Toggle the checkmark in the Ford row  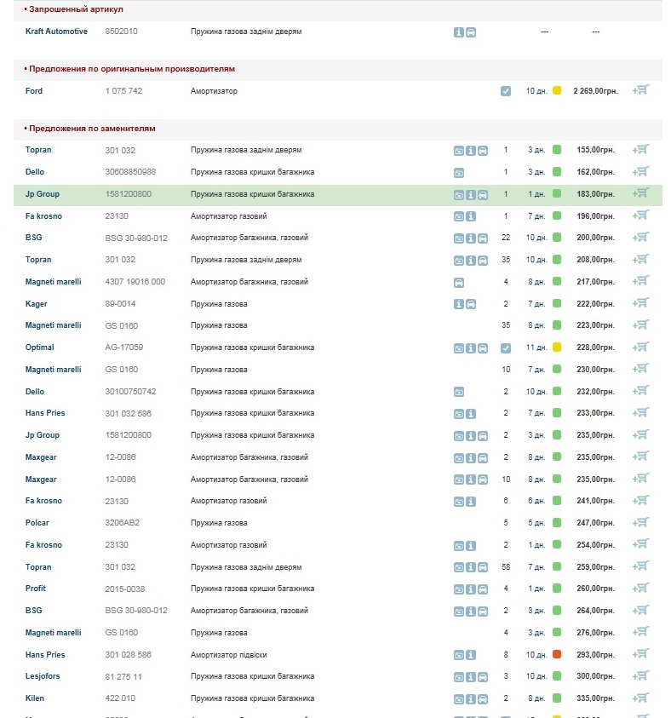click(x=506, y=91)
